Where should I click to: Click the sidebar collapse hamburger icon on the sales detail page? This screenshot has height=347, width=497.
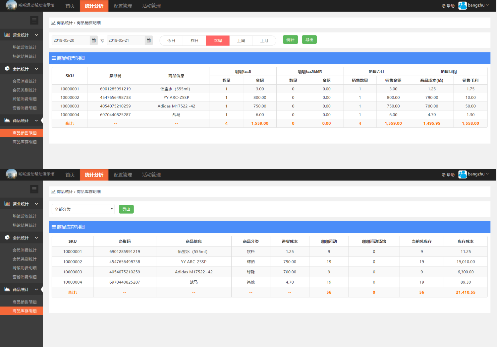pos(34,21)
